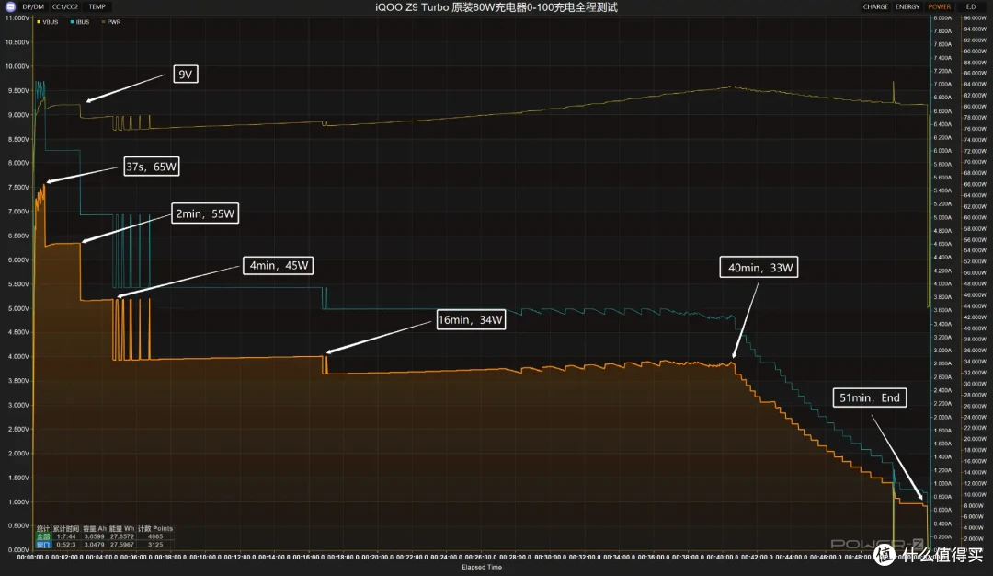Click the 能量 Wh column header
The height and width of the screenshot is (576, 993).
pyautogui.click(x=121, y=528)
